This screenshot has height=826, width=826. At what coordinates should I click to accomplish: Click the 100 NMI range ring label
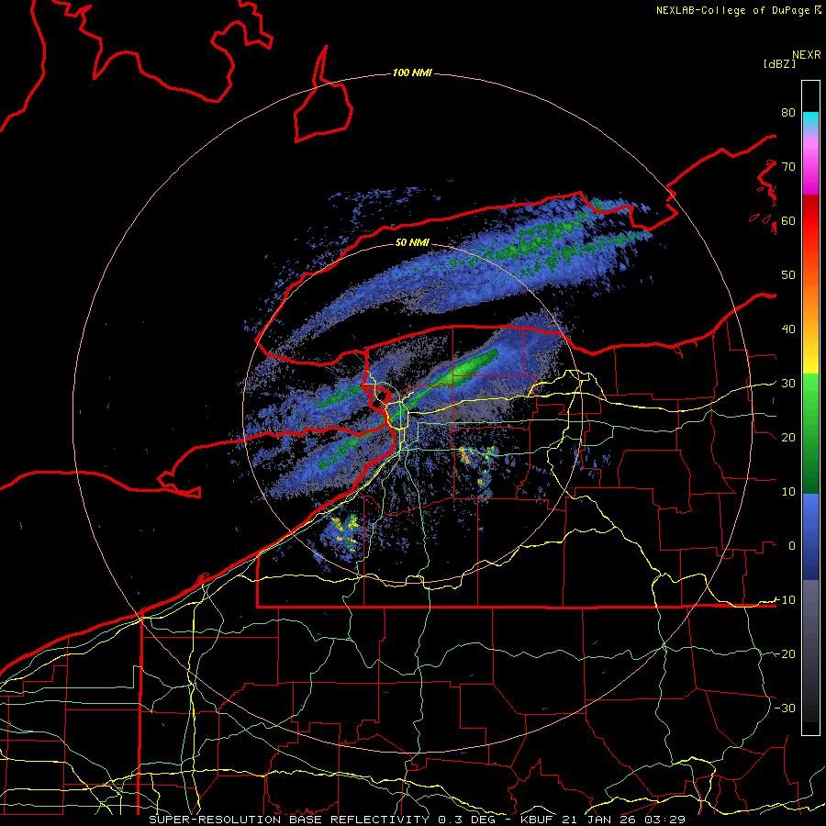coord(412,73)
